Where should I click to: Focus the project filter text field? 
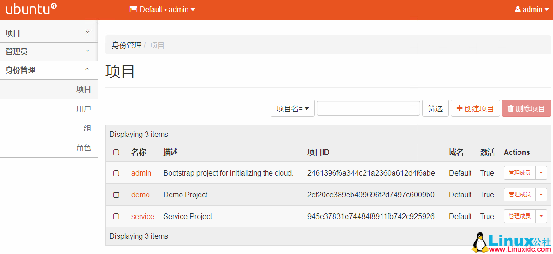coord(368,108)
